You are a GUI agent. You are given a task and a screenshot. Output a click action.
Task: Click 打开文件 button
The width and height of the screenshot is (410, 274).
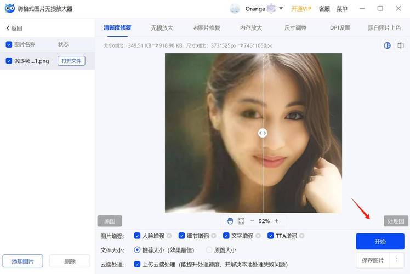click(71, 61)
